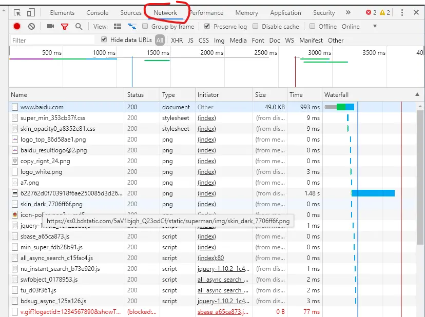Sort by the Time column header
The image size is (425, 317).
tap(304, 95)
